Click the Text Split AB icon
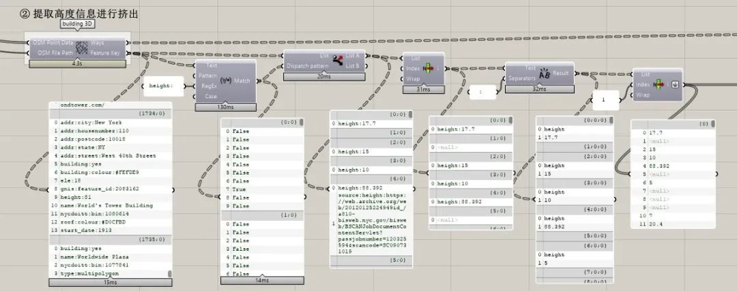The height and width of the screenshot is (291, 737). (545, 73)
